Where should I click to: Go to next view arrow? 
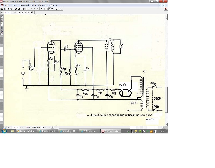pos(45,9)
